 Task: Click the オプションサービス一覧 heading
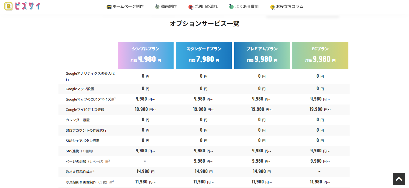(x=204, y=24)
